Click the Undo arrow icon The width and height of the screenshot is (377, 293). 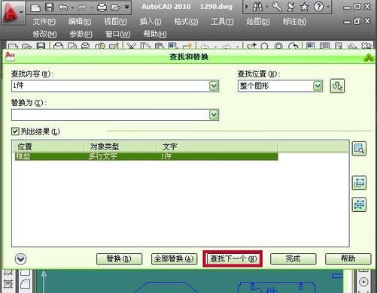tap(63, 8)
